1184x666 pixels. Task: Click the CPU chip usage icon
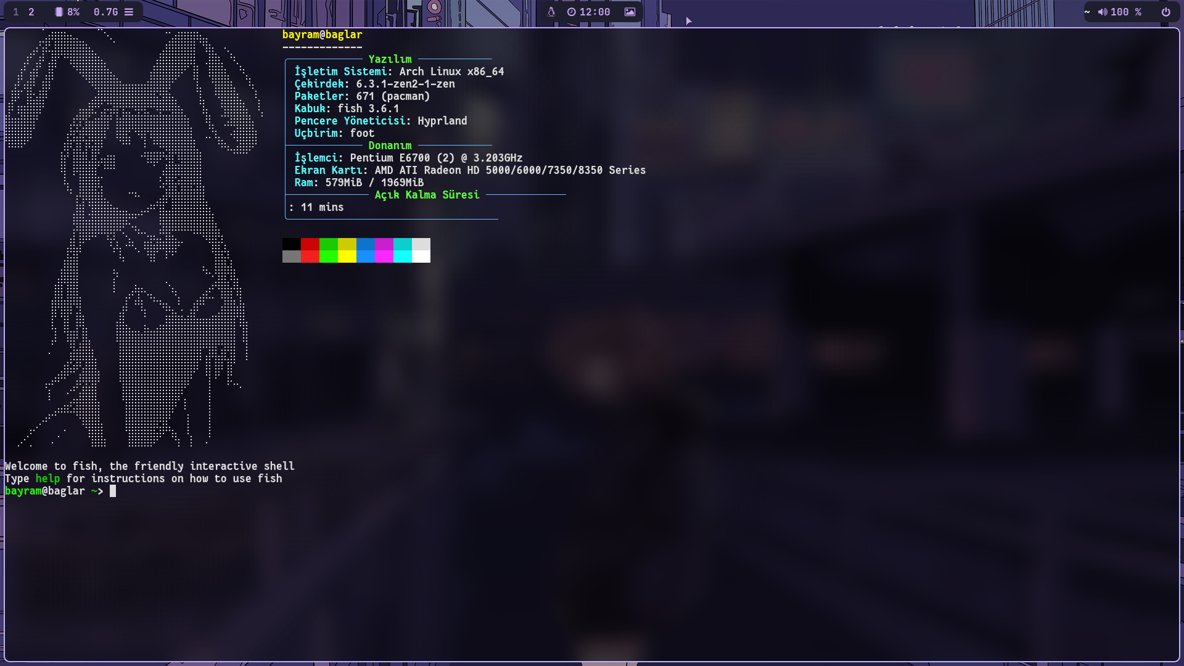point(59,12)
